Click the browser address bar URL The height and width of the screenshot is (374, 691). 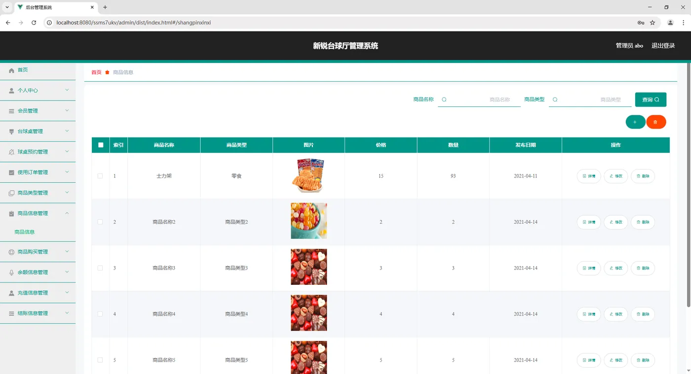click(133, 23)
